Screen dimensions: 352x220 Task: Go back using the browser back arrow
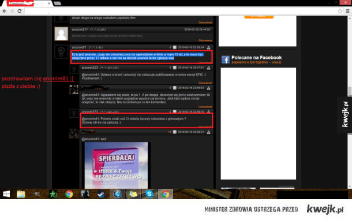pos(4,11)
